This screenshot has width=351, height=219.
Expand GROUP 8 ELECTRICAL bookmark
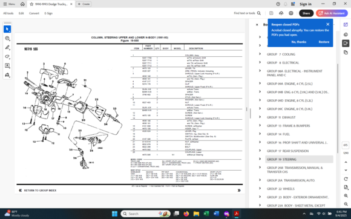click(x=260, y=62)
